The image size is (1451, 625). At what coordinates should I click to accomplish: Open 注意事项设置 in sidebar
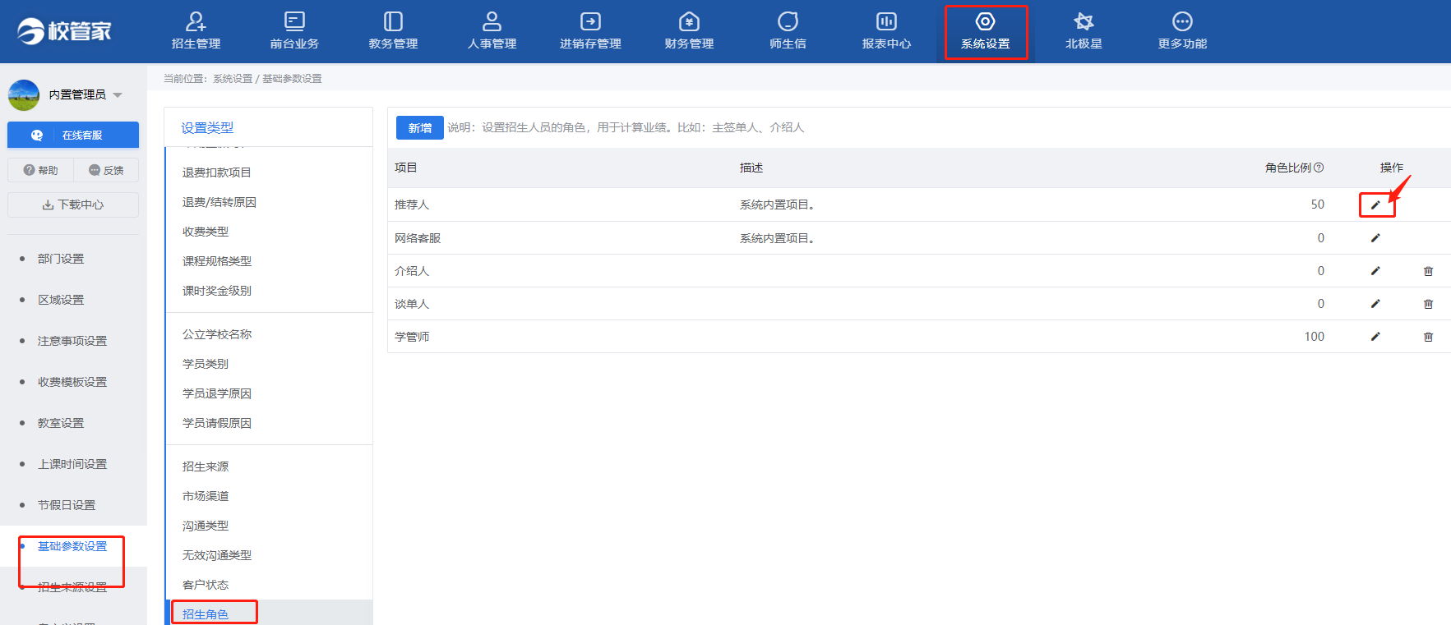tap(72, 341)
